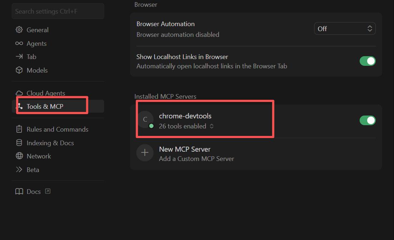This screenshot has height=240, width=394.
Task: Click the Cloud Agents cloud icon
Action: click(x=19, y=93)
